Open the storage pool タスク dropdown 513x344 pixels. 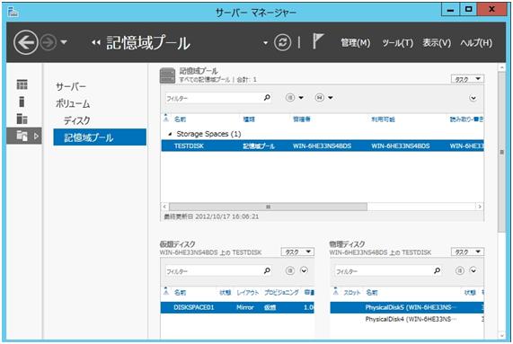[467, 79]
